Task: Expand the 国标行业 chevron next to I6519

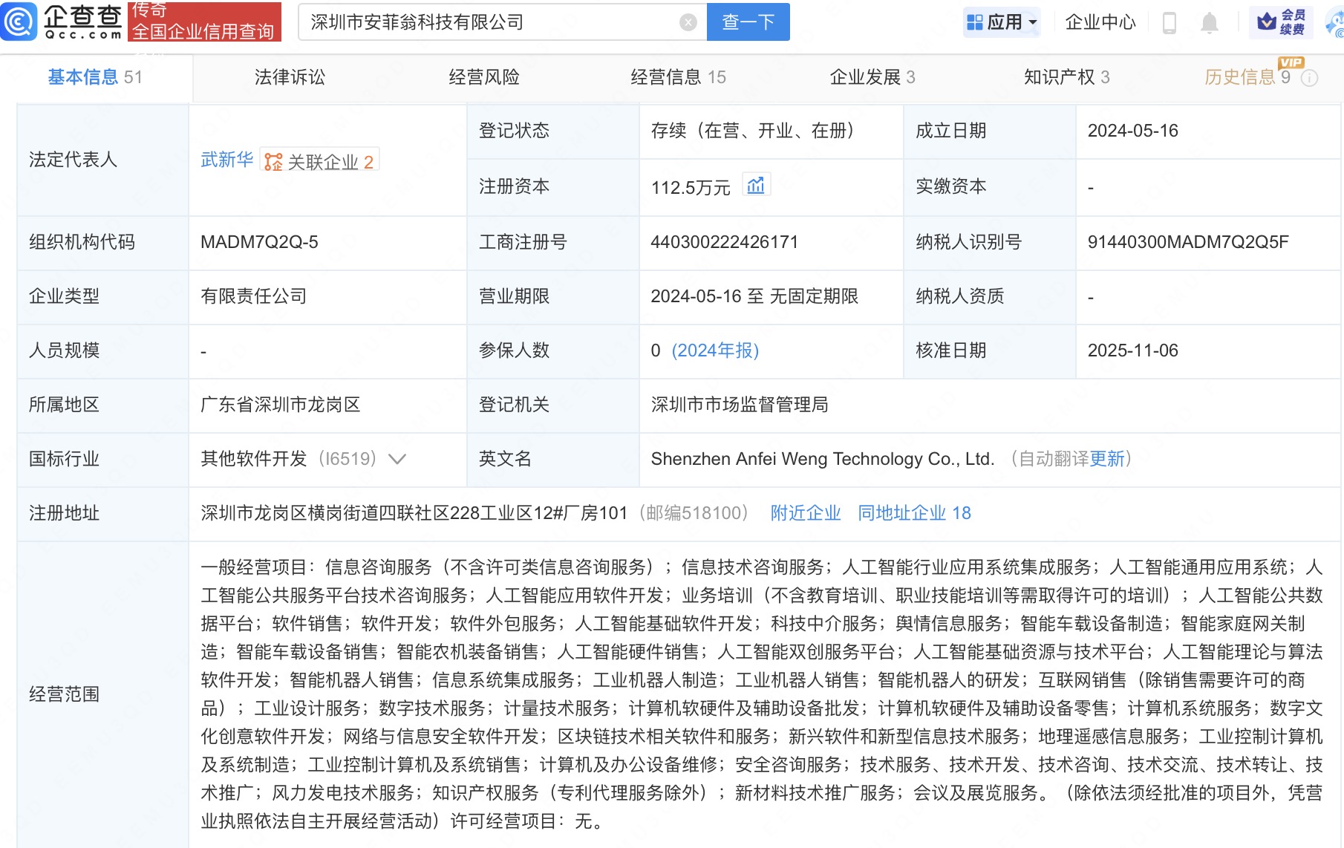Action: tap(397, 459)
